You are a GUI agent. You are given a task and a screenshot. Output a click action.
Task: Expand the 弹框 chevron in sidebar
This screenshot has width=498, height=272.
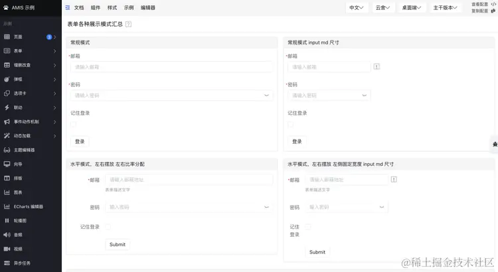tap(54, 80)
